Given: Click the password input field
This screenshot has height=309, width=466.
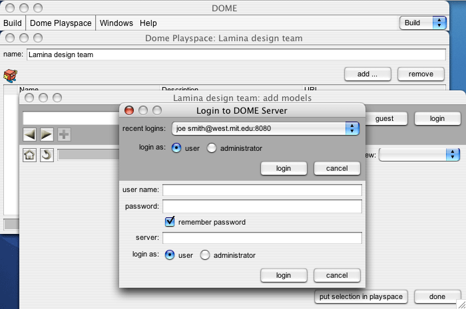Looking at the screenshot, I should tap(262, 207).
